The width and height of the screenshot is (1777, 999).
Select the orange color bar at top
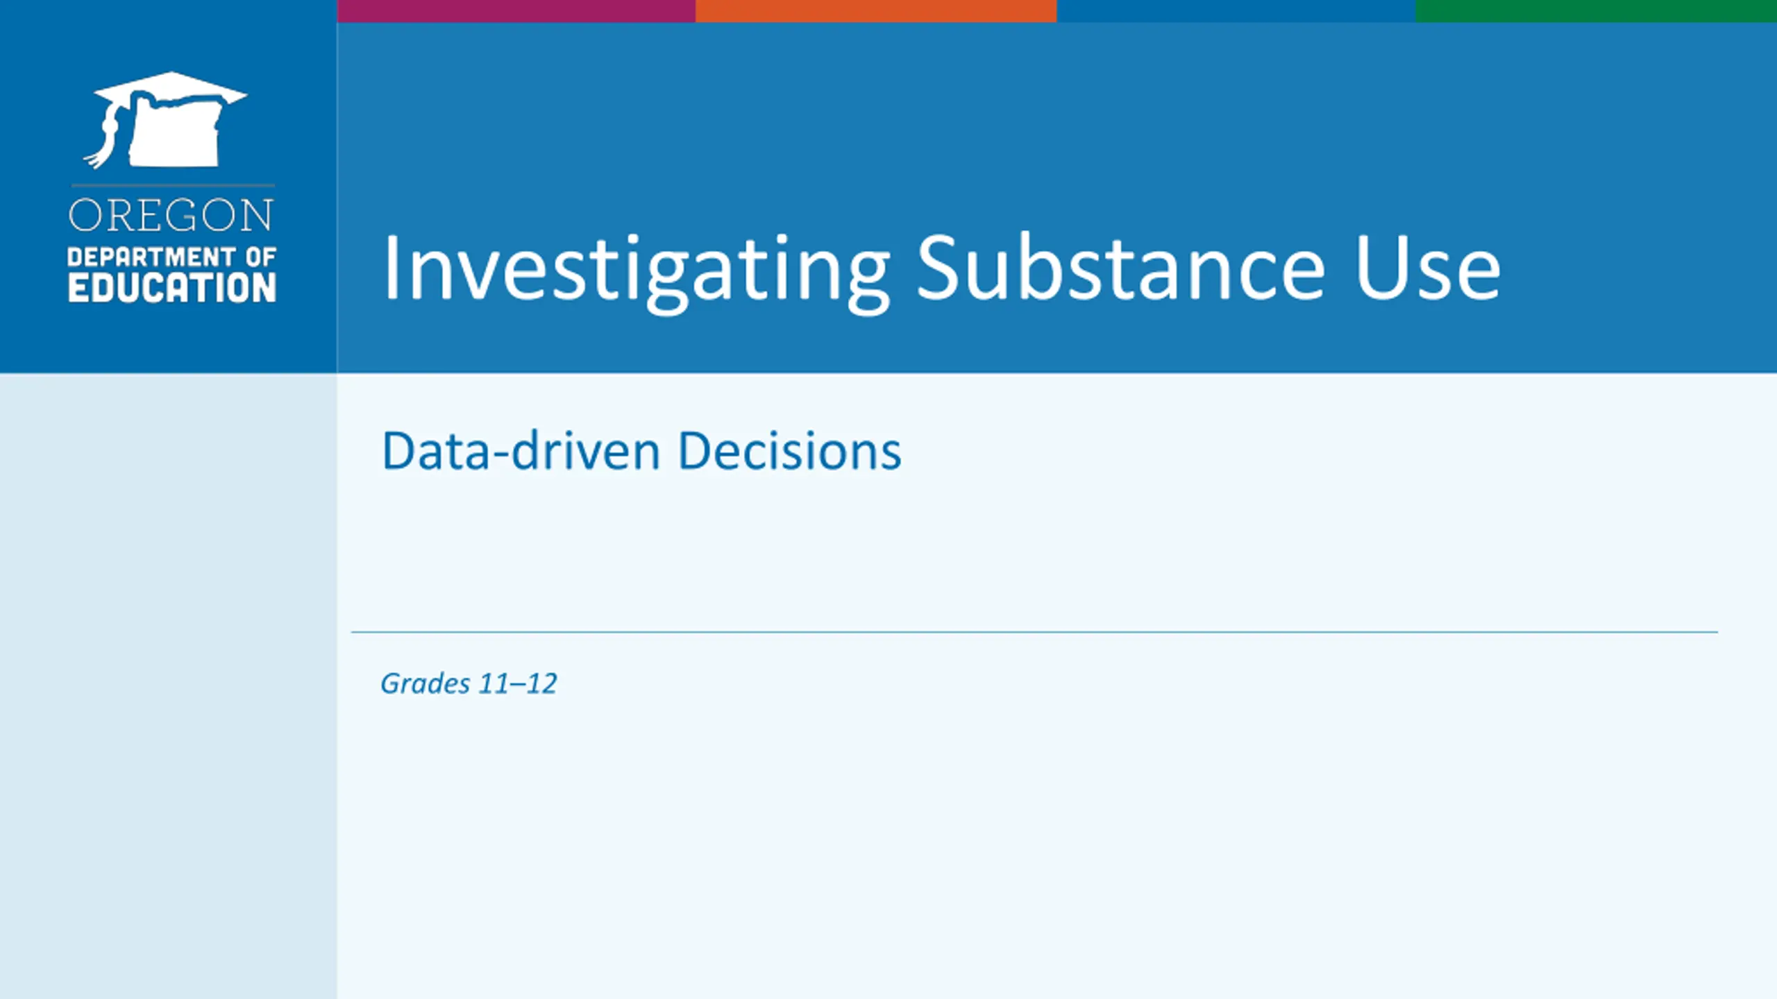(876, 11)
